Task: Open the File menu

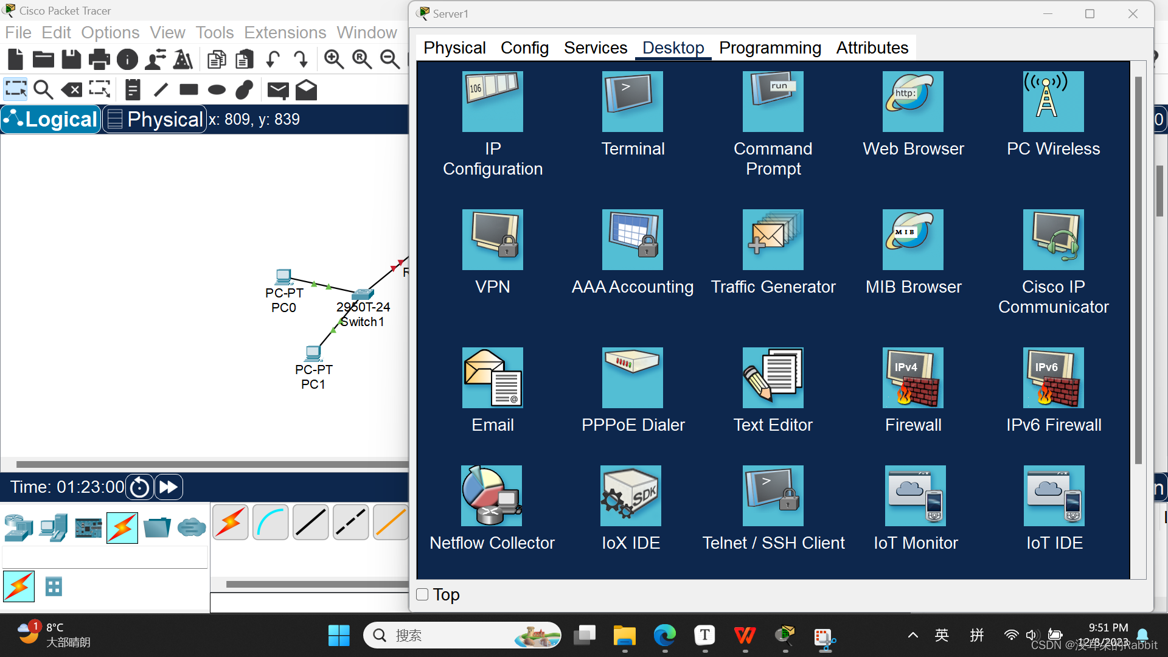Action: point(18,32)
